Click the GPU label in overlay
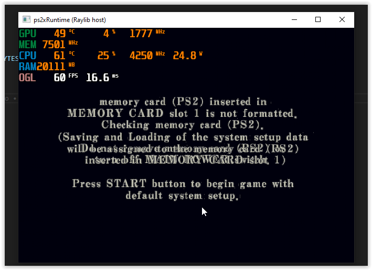 27,34
